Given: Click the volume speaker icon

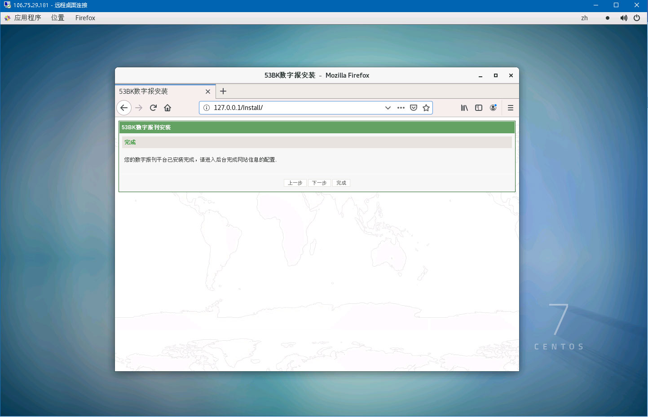Looking at the screenshot, I should (x=624, y=18).
